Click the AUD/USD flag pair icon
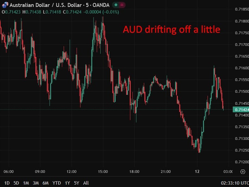249x187 pixels. pos(5,5)
